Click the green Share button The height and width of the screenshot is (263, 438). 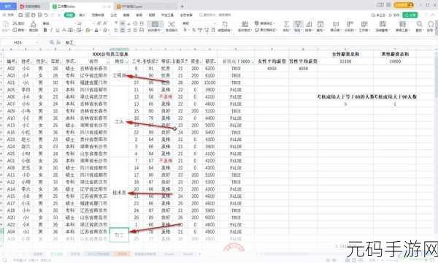point(410,15)
